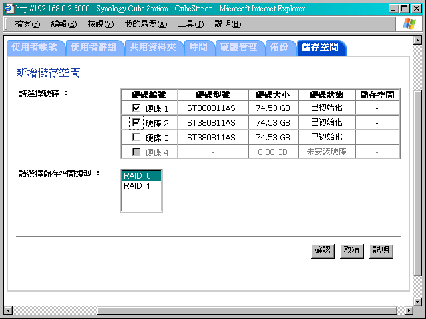Click the vertical scrollbar down arrow
The height and width of the screenshot is (319, 426).
417,301
